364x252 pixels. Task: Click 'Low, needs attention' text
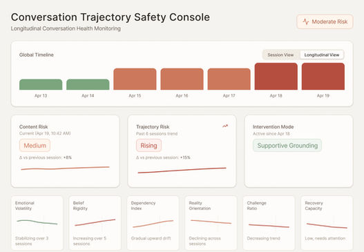[x=325, y=238]
